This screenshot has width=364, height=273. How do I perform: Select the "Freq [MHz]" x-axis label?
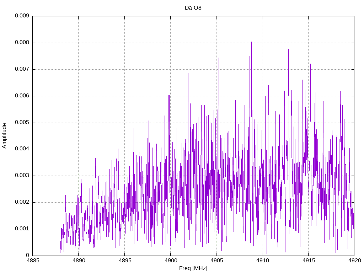(x=193, y=268)
